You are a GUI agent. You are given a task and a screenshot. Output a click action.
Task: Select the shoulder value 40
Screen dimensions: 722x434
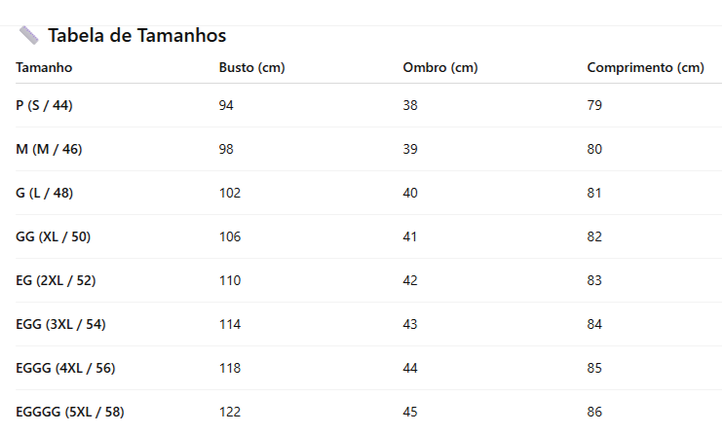tap(410, 193)
